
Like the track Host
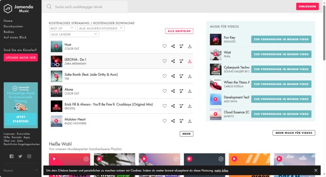tap(164, 46)
